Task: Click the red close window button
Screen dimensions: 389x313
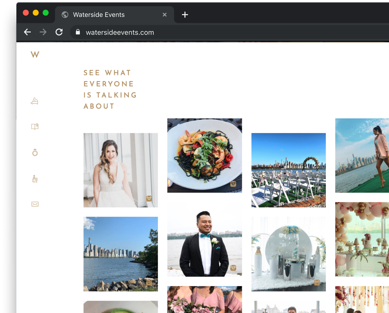Action: 26,13
